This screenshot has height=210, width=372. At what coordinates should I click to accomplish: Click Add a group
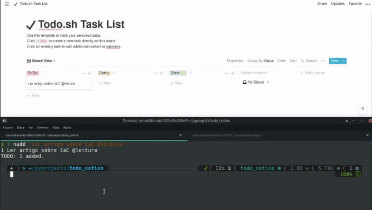312,73
